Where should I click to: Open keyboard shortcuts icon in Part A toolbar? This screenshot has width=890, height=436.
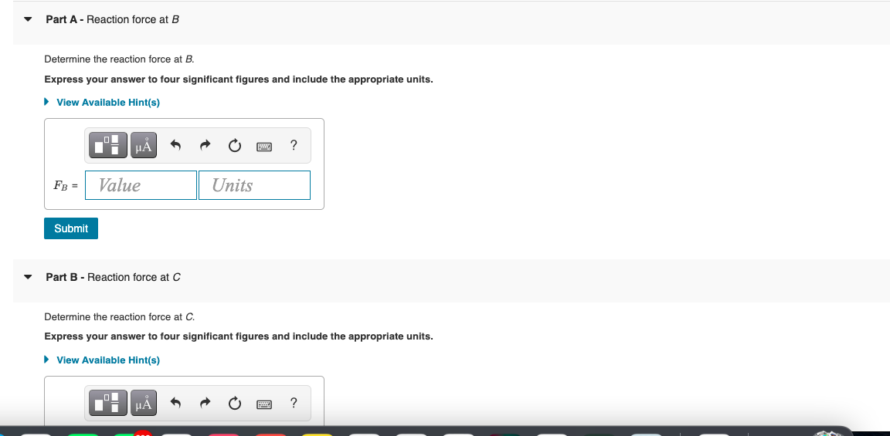click(x=264, y=147)
